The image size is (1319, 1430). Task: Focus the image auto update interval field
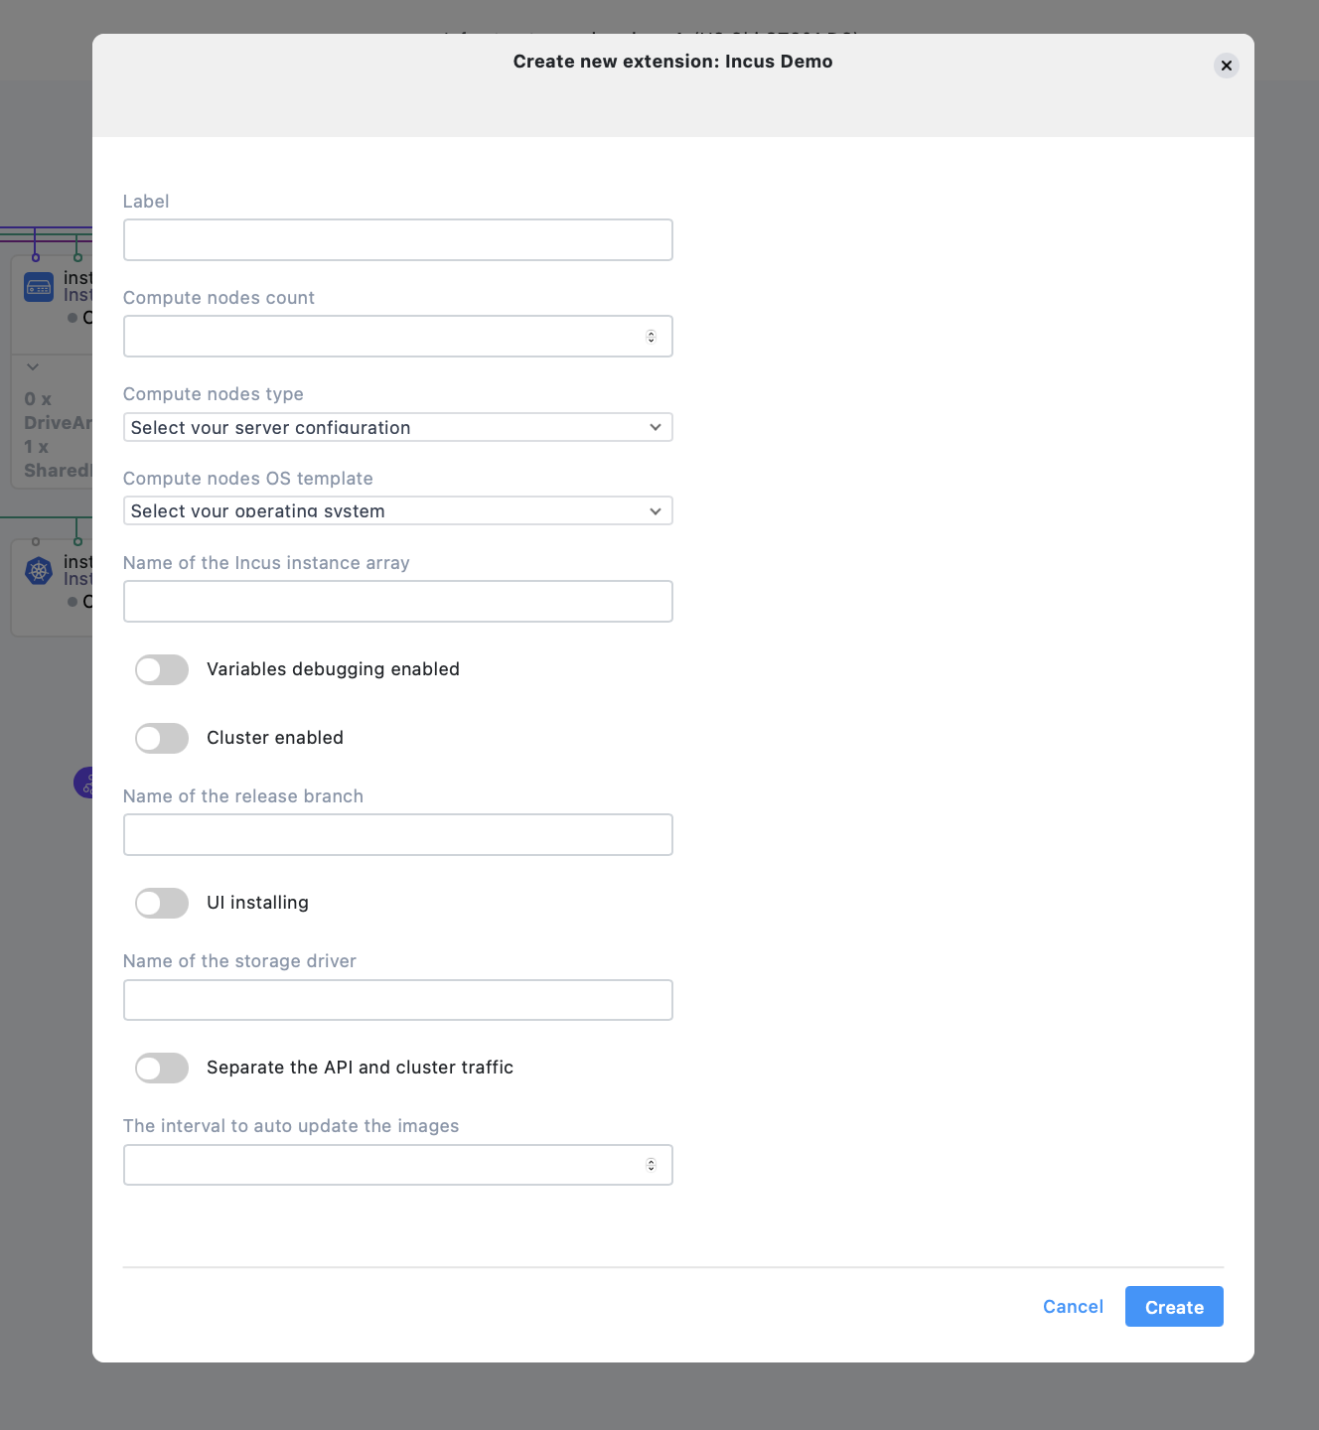click(x=382, y=1165)
